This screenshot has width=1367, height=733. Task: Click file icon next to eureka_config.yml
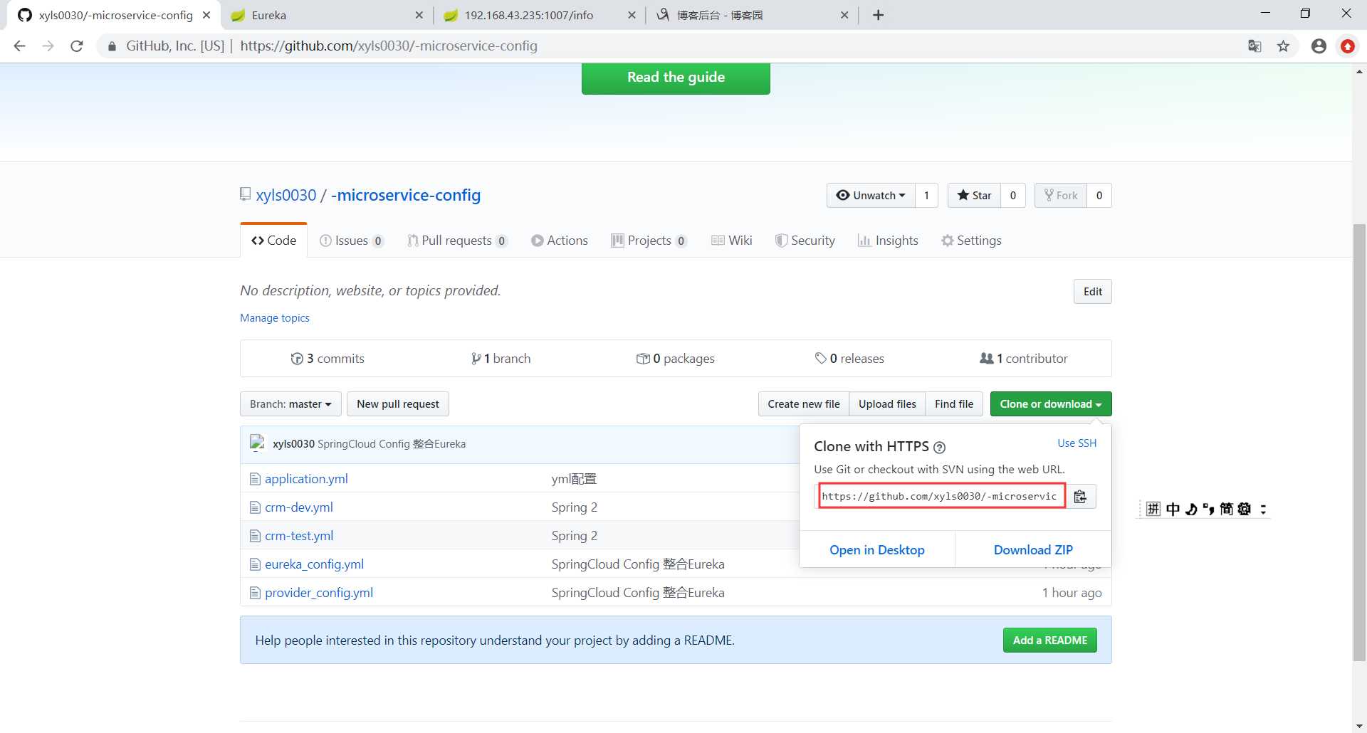[255, 564]
